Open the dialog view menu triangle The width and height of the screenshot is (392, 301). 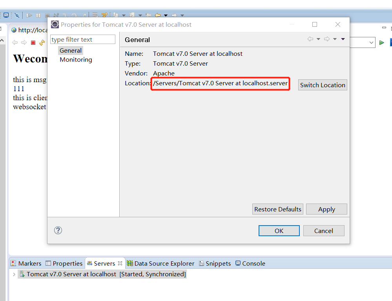point(343,39)
